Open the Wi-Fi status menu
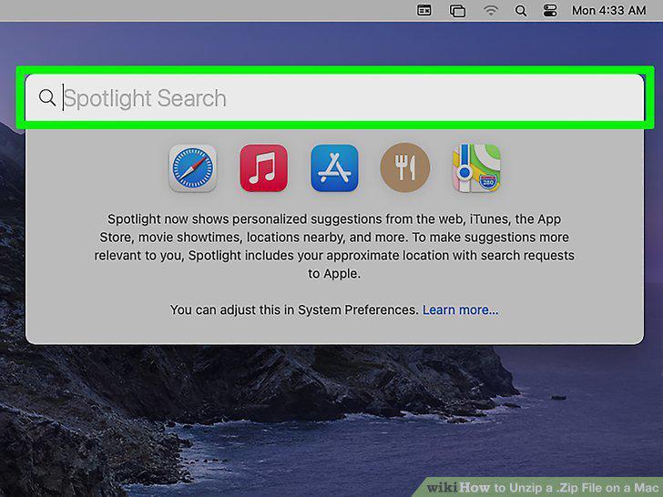The image size is (663, 497). pyautogui.click(x=491, y=10)
